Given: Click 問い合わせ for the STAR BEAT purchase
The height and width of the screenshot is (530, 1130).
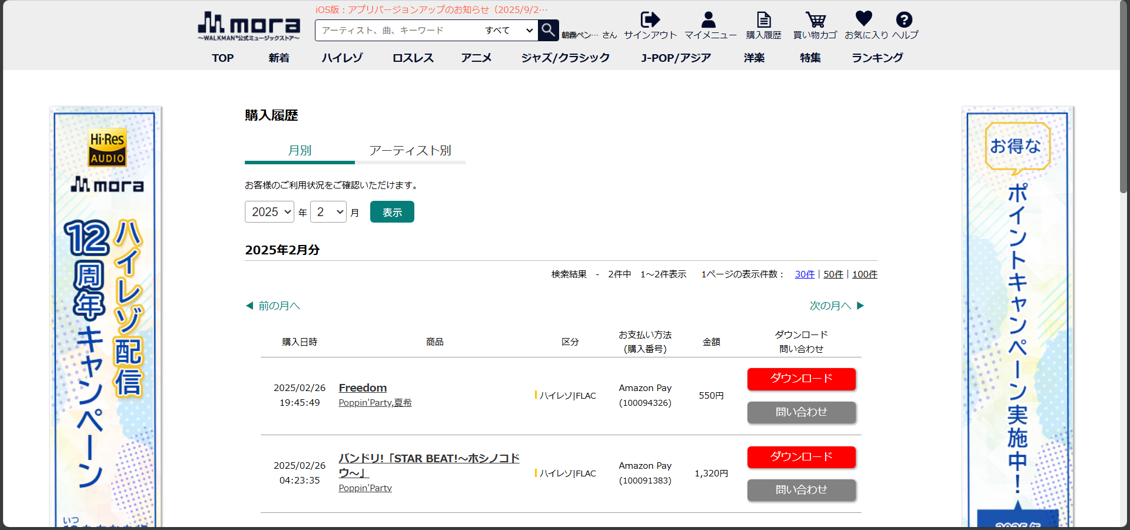Looking at the screenshot, I should (801, 490).
